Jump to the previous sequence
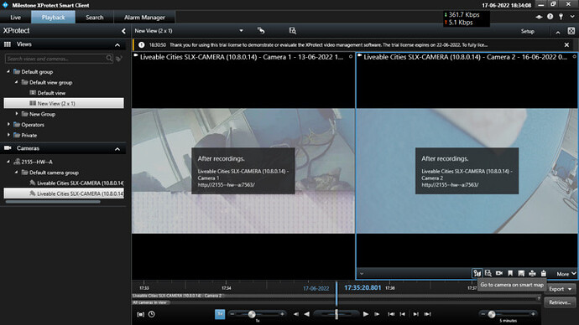The height and width of the screenshot is (325, 579). [x=403, y=314]
